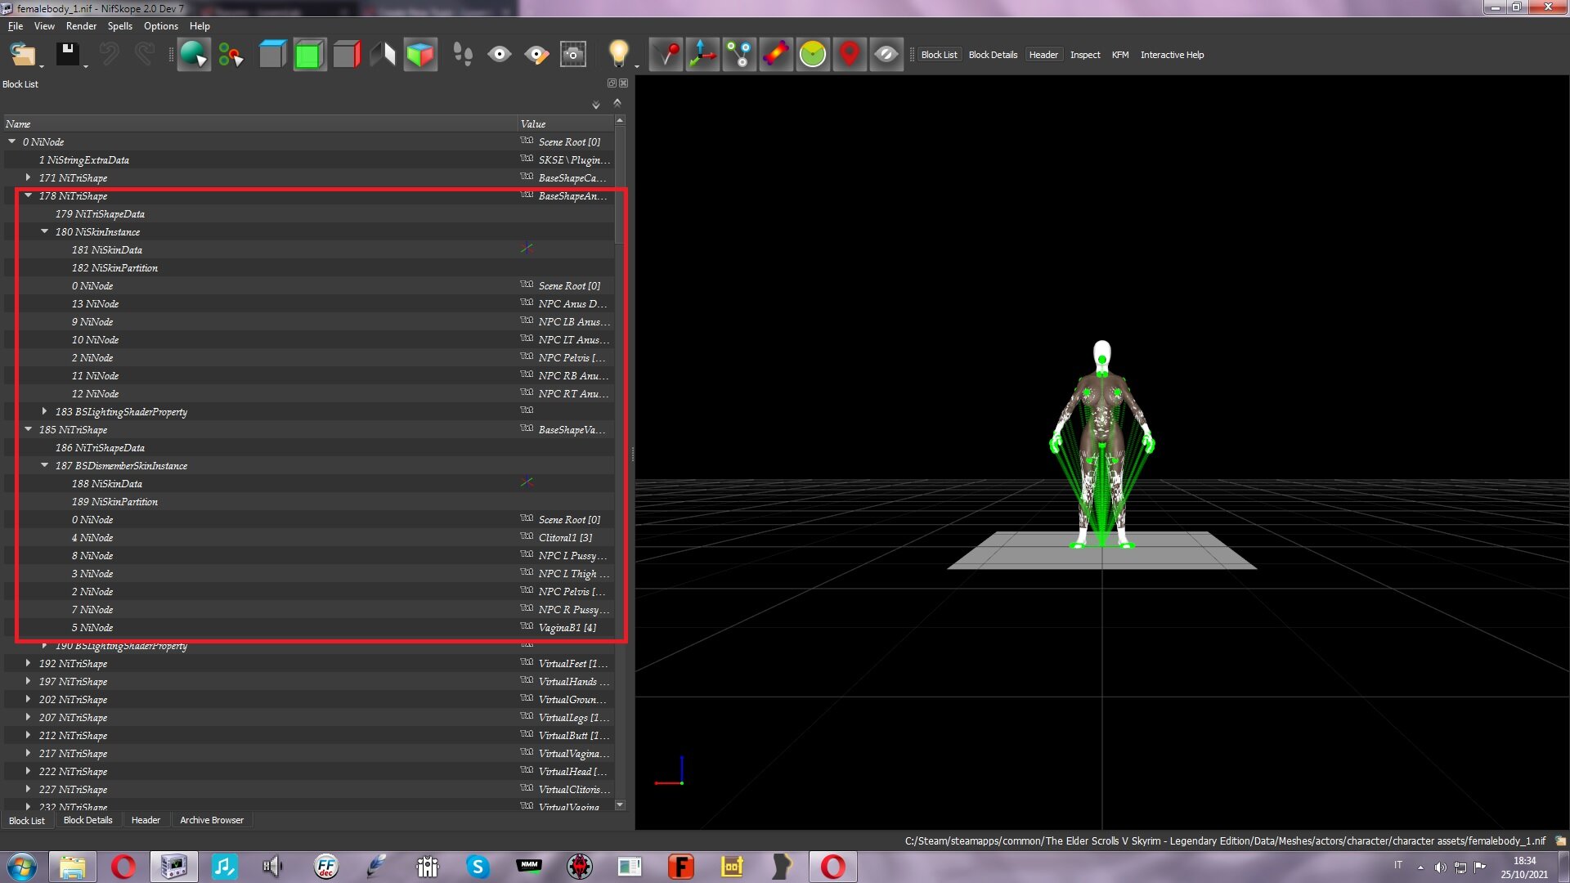Image resolution: width=1570 pixels, height=883 pixels.
Task: Switch to the Archive Browser tab
Action: click(212, 820)
